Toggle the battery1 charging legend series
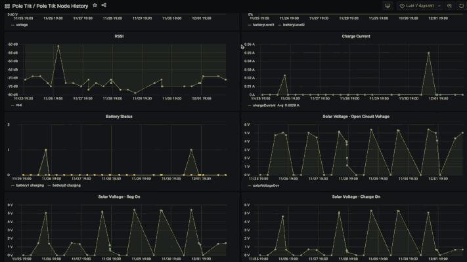The width and height of the screenshot is (467, 262). tap(30, 185)
